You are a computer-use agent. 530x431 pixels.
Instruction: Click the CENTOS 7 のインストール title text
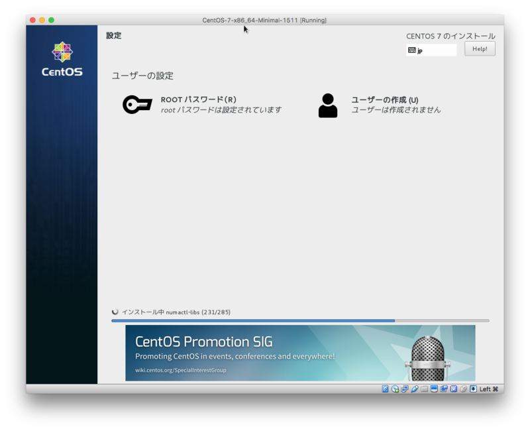click(450, 36)
